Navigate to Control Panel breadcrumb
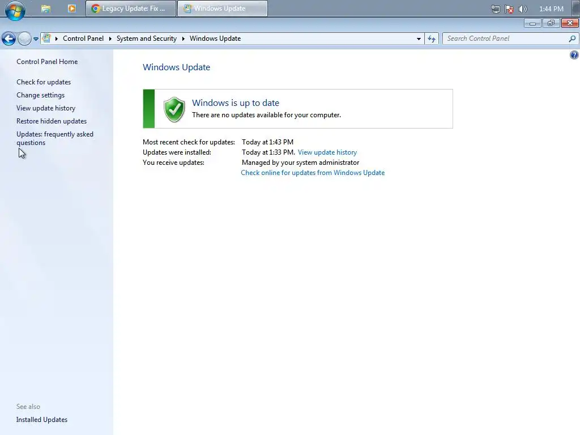 (83, 39)
